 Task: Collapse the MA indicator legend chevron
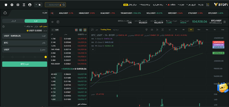[x=93, y=50]
